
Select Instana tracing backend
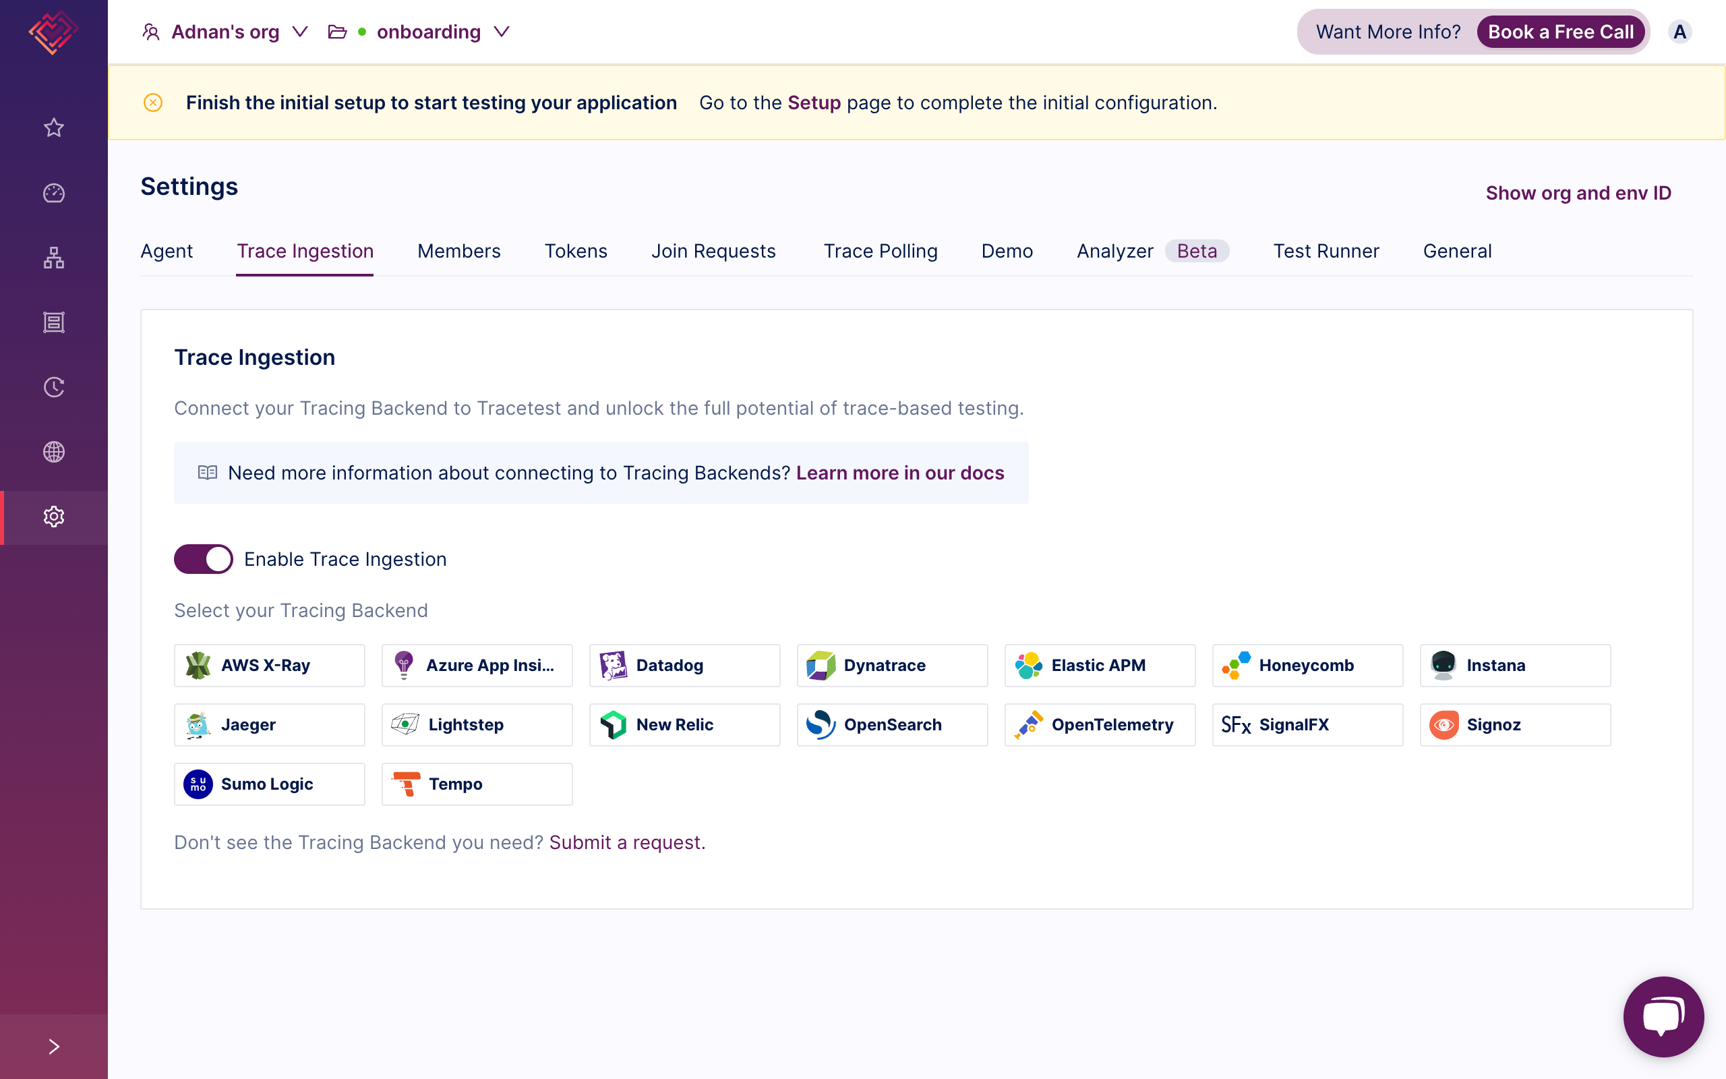[x=1516, y=665]
